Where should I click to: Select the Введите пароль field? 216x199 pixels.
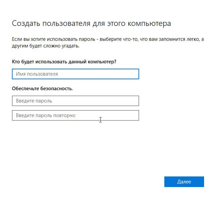(76, 101)
